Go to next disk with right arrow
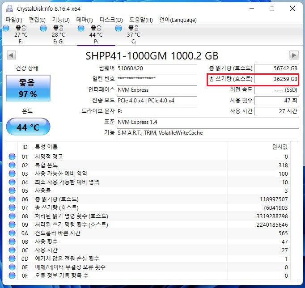 click(294, 55)
